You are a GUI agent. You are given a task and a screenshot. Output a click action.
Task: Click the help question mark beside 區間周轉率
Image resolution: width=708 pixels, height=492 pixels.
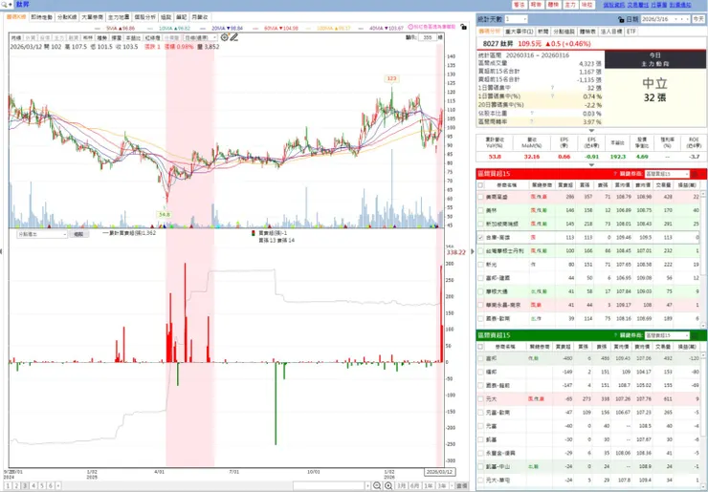pos(532,121)
